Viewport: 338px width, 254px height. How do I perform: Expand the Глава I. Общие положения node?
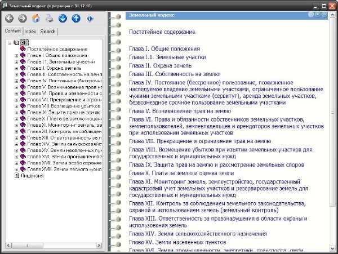tap(17, 55)
